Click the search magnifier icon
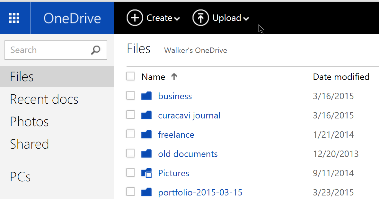The image size is (379, 199). pyautogui.click(x=96, y=50)
